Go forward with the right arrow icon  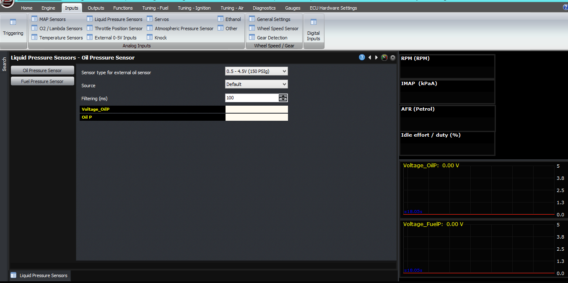pos(376,57)
